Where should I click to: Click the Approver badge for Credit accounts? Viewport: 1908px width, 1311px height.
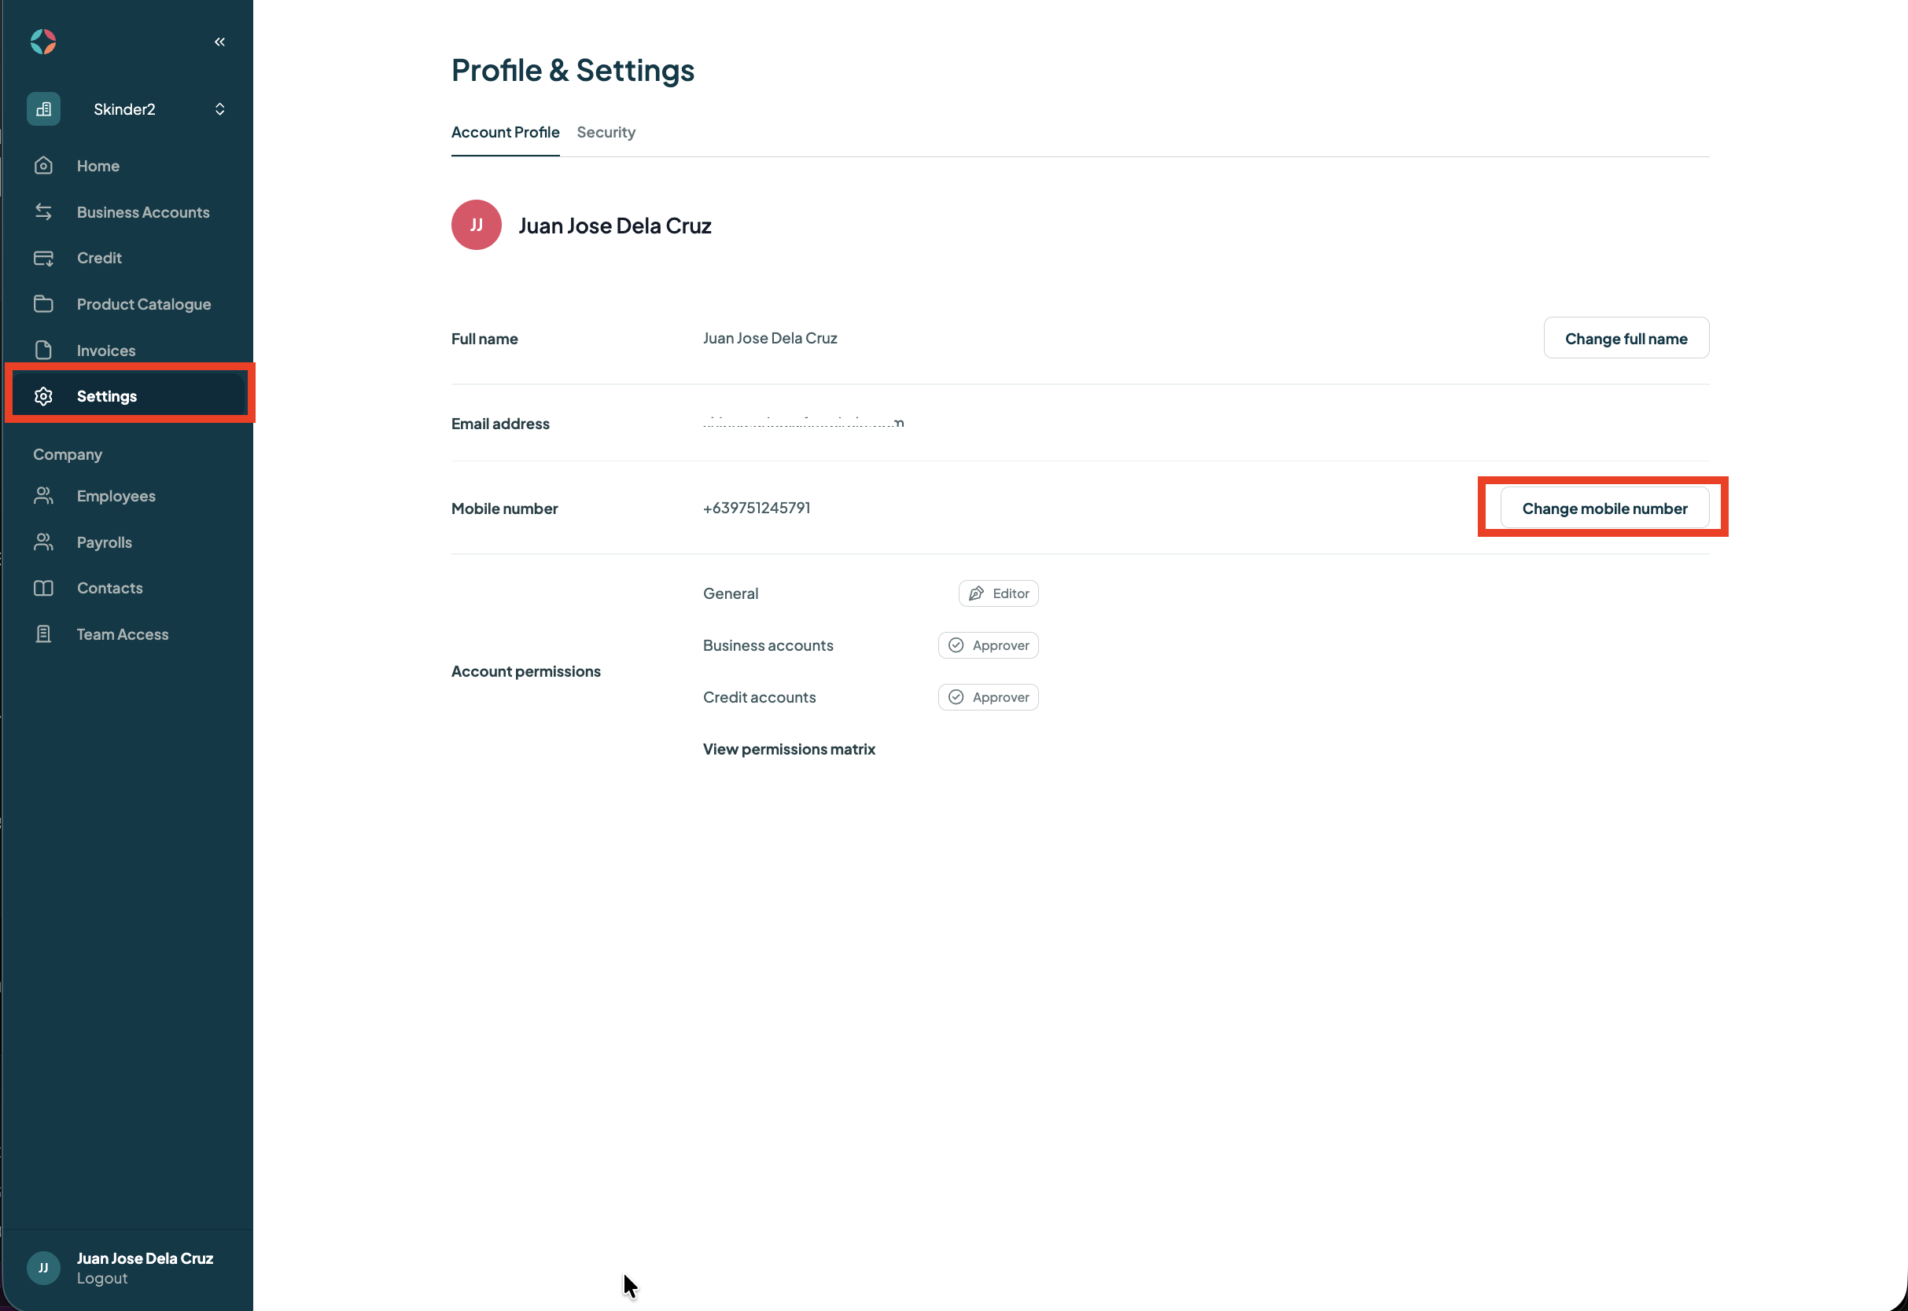(x=988, y=697)
